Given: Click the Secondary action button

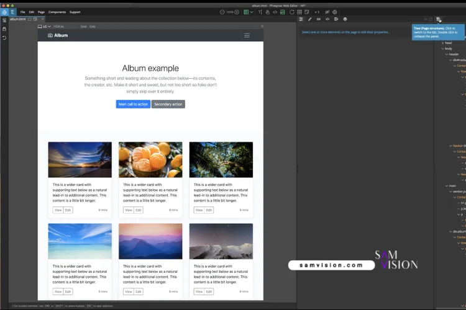Looking at the screenshot, I should pyautogui.click(x=168, y=104).
